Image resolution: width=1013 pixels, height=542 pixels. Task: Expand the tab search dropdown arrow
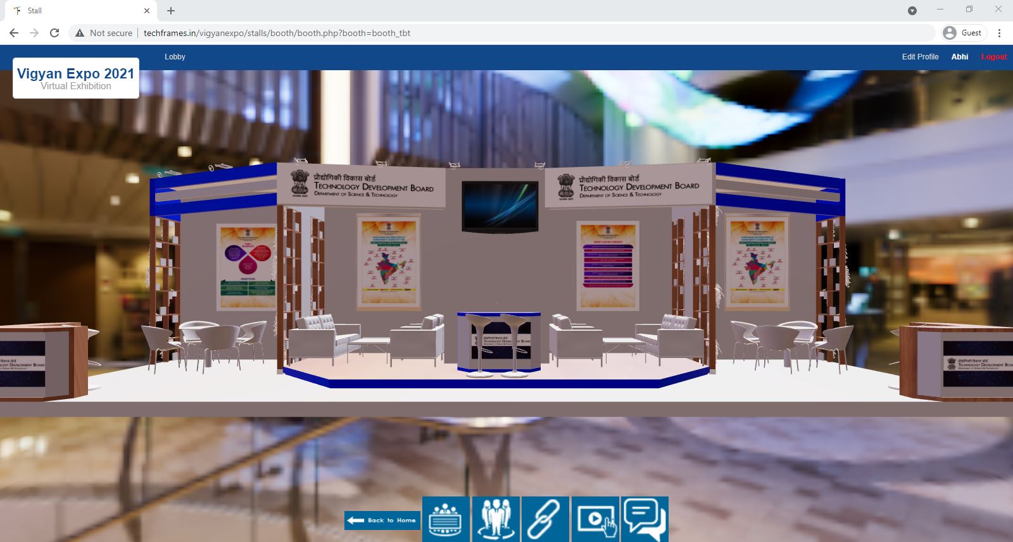[912, 11]
